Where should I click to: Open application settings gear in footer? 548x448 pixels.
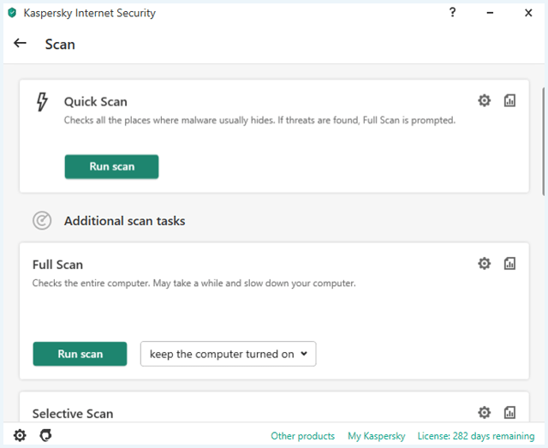pyautogui.click(x=20, y=435)
